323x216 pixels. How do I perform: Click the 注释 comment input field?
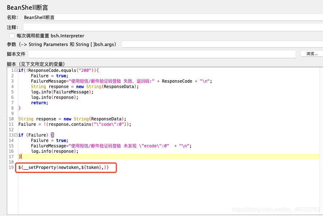click(x=173, y=27)
